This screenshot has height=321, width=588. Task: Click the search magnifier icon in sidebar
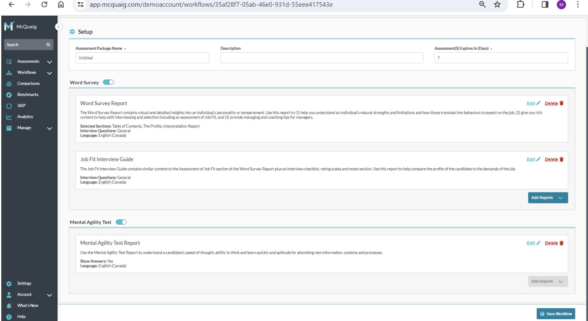click(x=48, y=45)
